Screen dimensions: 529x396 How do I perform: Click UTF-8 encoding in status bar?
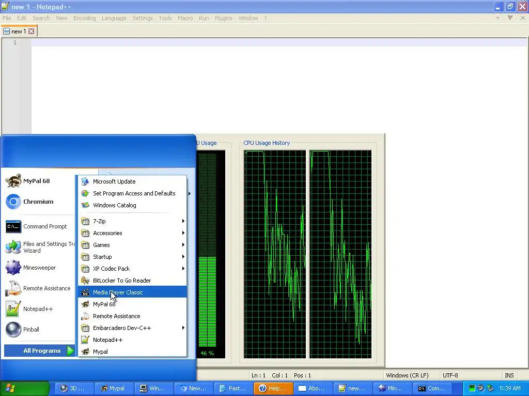point(450,375)
